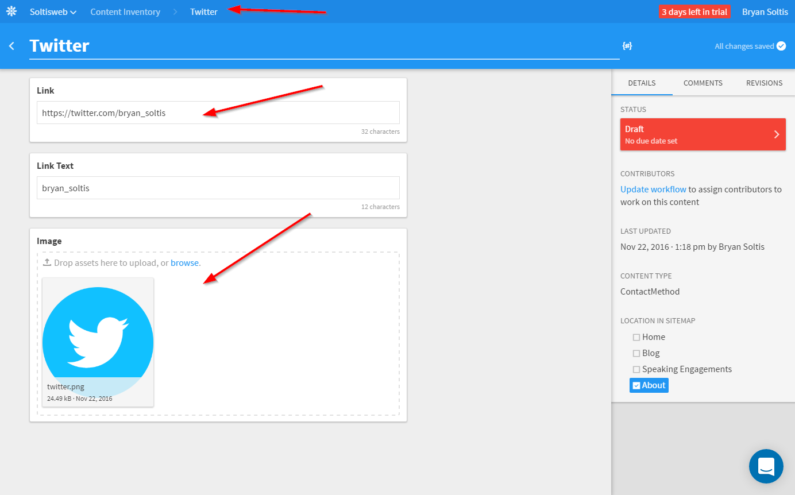Click the chevron on Draft status
This screenshot has height=495, width=795.
[777, 134]
